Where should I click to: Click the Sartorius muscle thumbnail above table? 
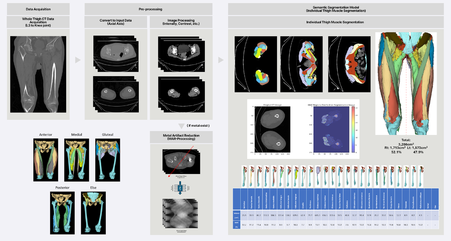tap(245, 175)
